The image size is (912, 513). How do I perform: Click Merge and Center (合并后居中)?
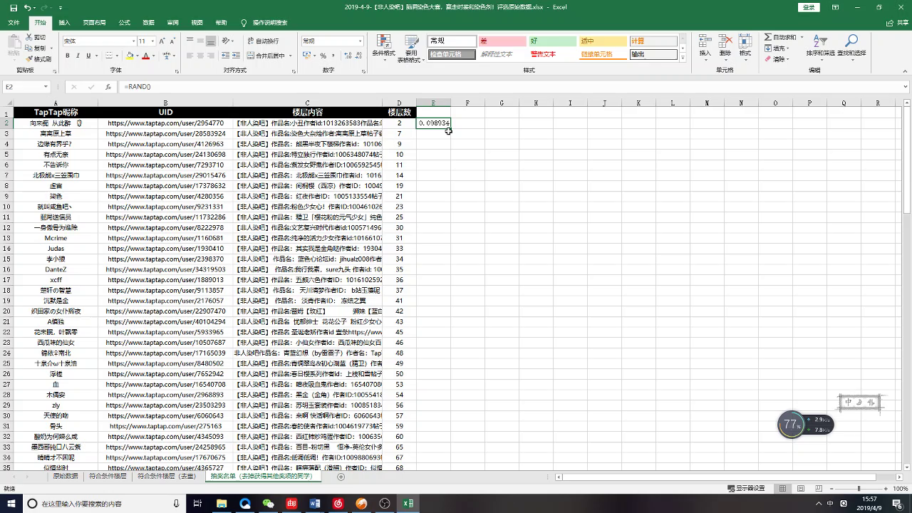265,56
